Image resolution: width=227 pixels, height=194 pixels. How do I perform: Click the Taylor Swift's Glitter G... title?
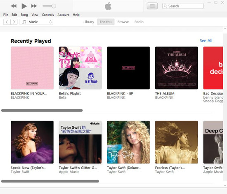click(78, 168)
